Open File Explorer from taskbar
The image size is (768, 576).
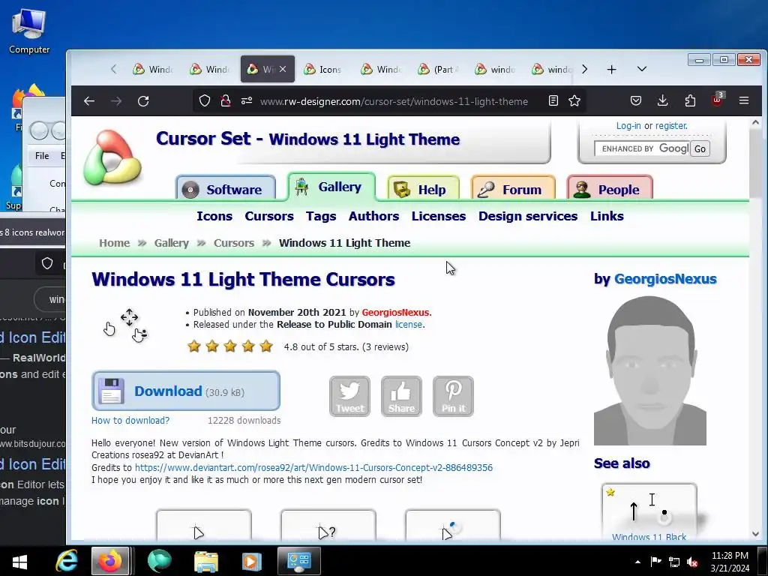(x=206, y=561)
